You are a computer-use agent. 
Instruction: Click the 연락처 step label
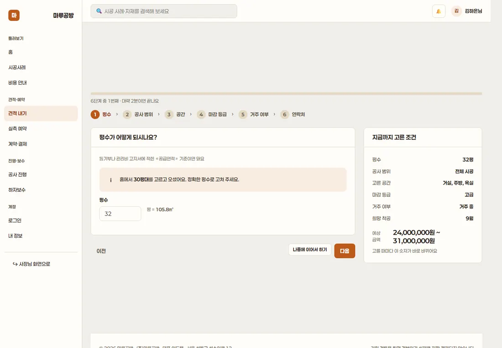point(298,114)
